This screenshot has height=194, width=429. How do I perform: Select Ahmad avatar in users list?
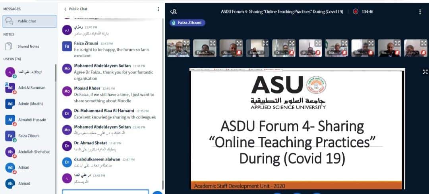10,184
